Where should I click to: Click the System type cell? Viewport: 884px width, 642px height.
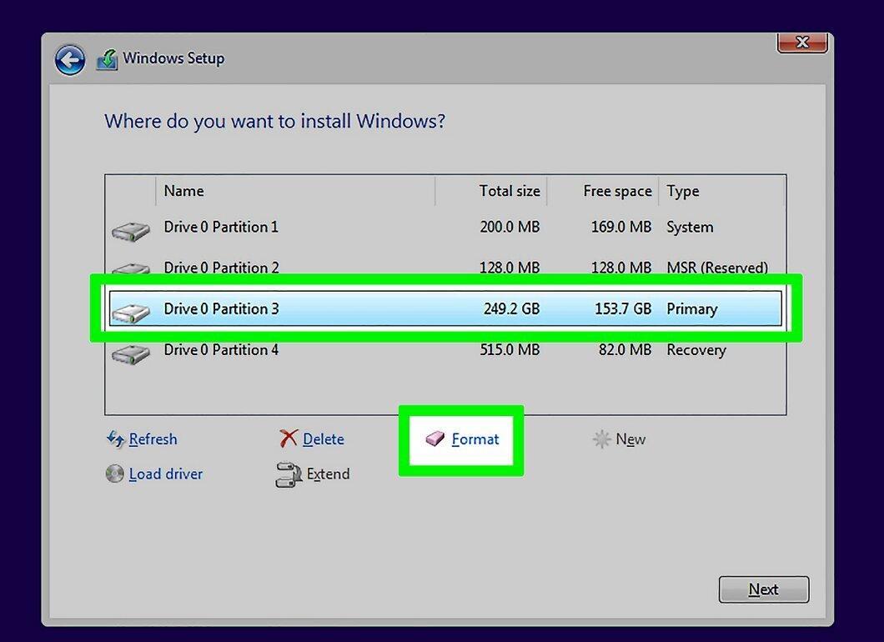pos(690,227)
